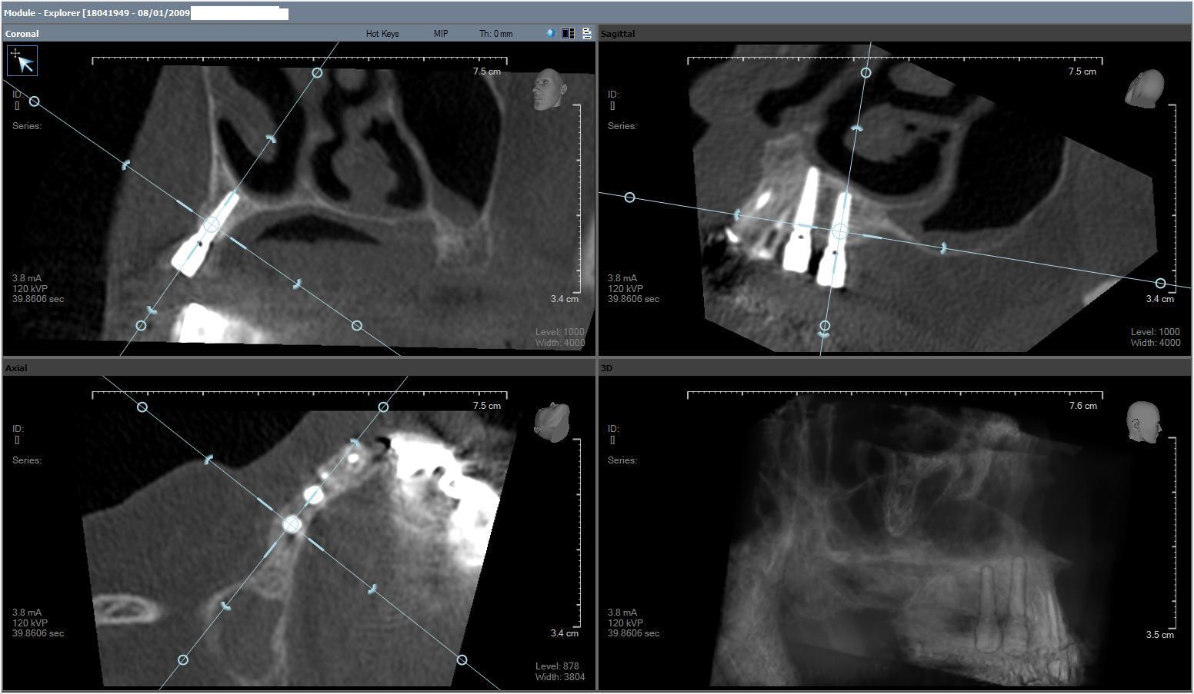Grab the bottom rotation handle in Sagittal view
Viewport: 1194px width, 694px height.
coord(825,326)
